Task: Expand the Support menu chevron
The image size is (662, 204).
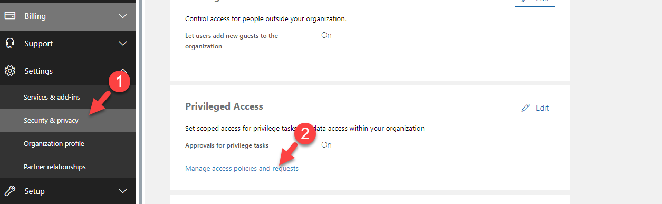Action: point(123,44)
